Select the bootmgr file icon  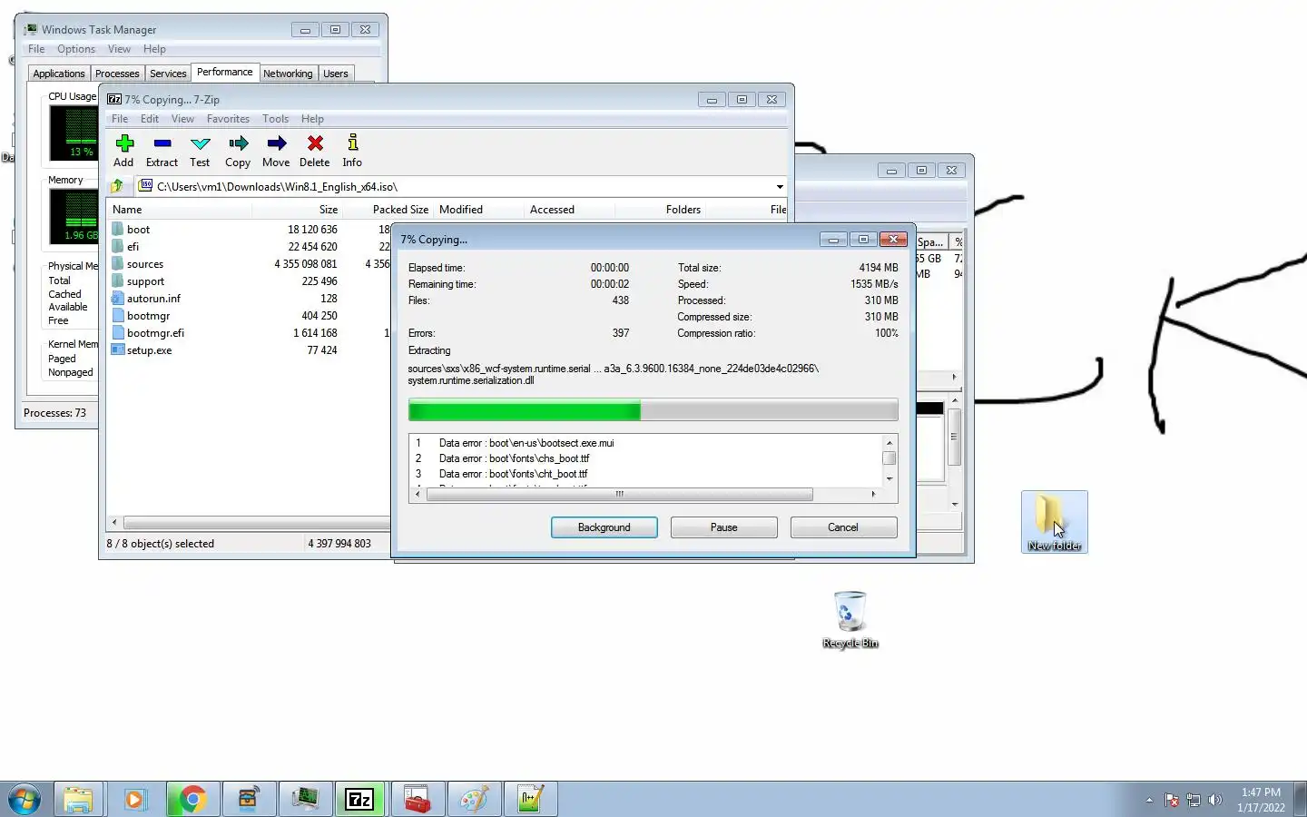tap(117, 316)
